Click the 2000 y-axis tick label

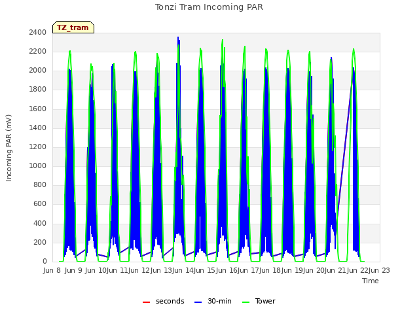coord(38,71)
